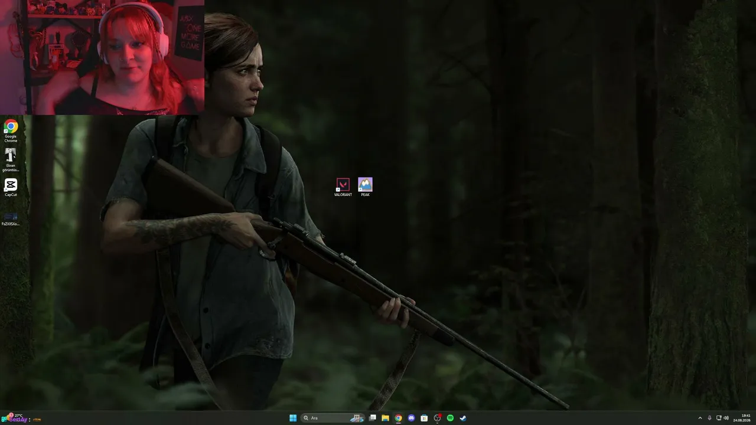The height and width of the screenshot is (425, 756).
Task: Show hidden system tray icons
Action: tap(700, 418)
